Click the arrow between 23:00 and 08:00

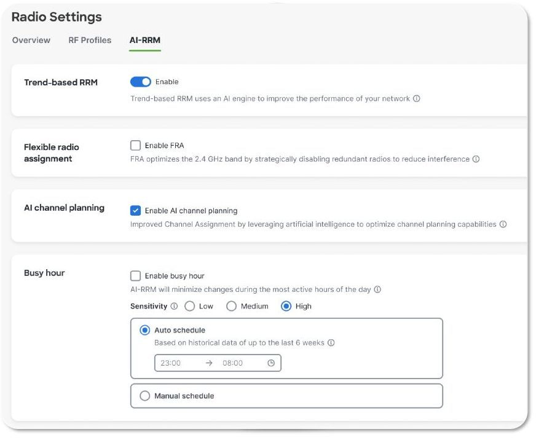(x=209, y=363)
